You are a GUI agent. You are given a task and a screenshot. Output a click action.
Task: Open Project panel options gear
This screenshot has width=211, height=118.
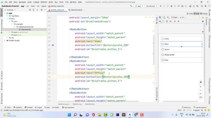tap(42, 10)
